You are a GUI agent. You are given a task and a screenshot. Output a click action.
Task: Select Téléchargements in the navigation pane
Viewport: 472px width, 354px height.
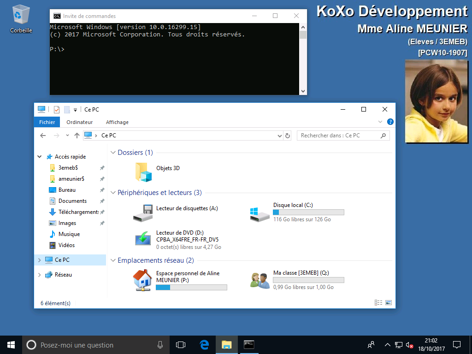point(78,212)
